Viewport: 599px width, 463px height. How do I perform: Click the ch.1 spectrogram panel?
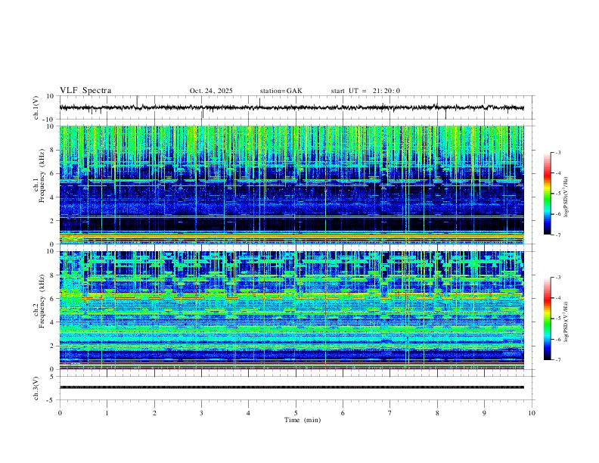tap(291, 185)
